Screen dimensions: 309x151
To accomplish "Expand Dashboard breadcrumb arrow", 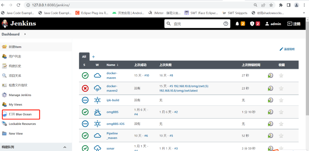I will 25,34.
